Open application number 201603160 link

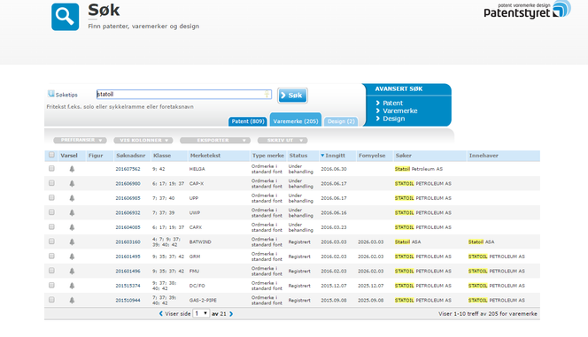pos(128,241)
